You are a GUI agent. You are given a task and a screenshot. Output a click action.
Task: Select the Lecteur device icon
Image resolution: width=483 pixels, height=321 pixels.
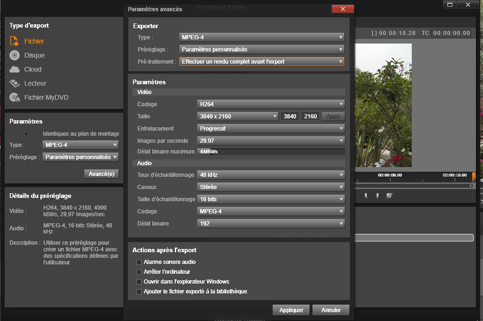click(14, 83)
